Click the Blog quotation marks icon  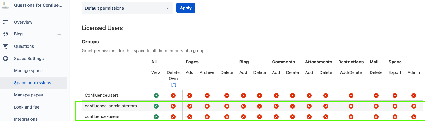click(x=5, y=34)
